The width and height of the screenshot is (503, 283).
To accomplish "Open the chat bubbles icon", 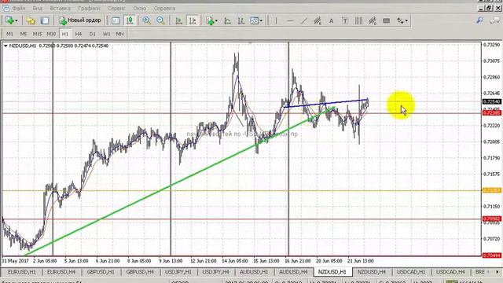I will (494, 20).
